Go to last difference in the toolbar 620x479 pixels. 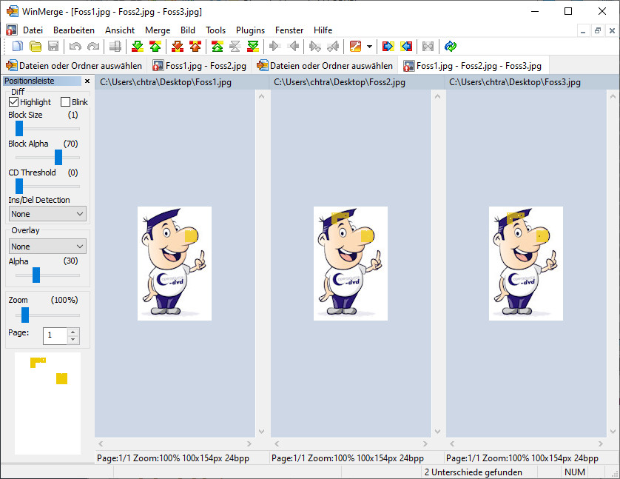[x=252, y=47]
